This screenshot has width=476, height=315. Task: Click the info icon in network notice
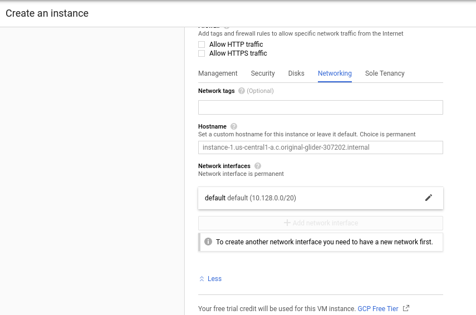[x=208, y=242]
